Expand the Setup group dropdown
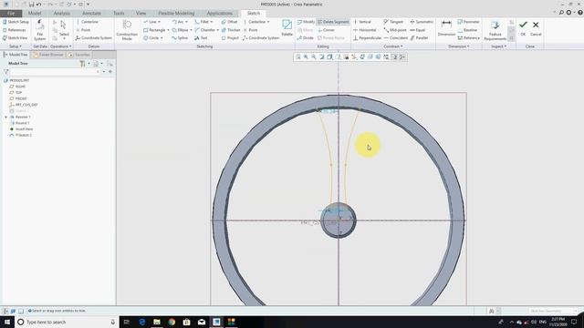Screen dimensions: 584x328 point(16,46)
